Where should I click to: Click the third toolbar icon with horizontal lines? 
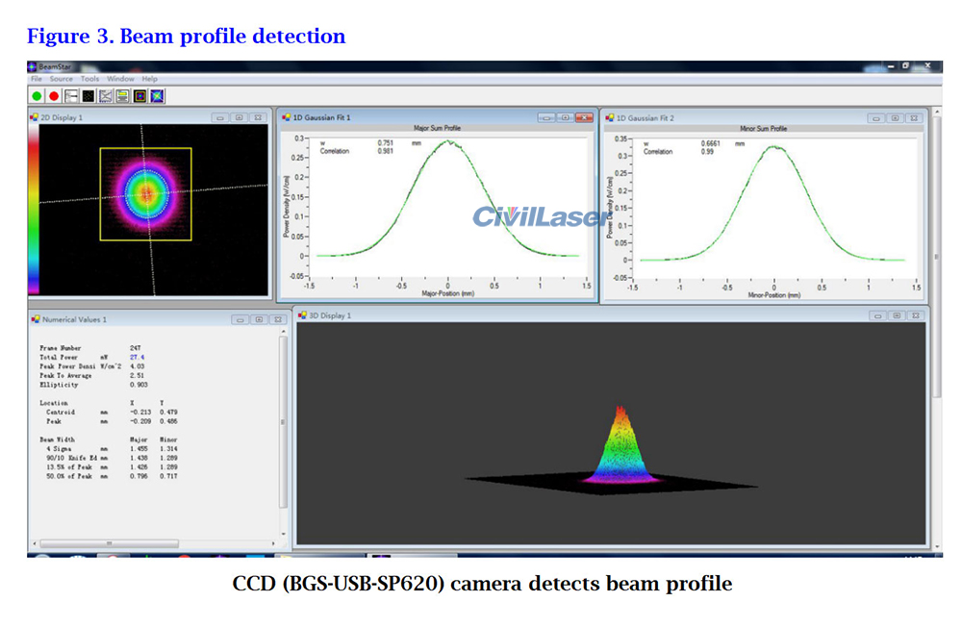[71, 96]
